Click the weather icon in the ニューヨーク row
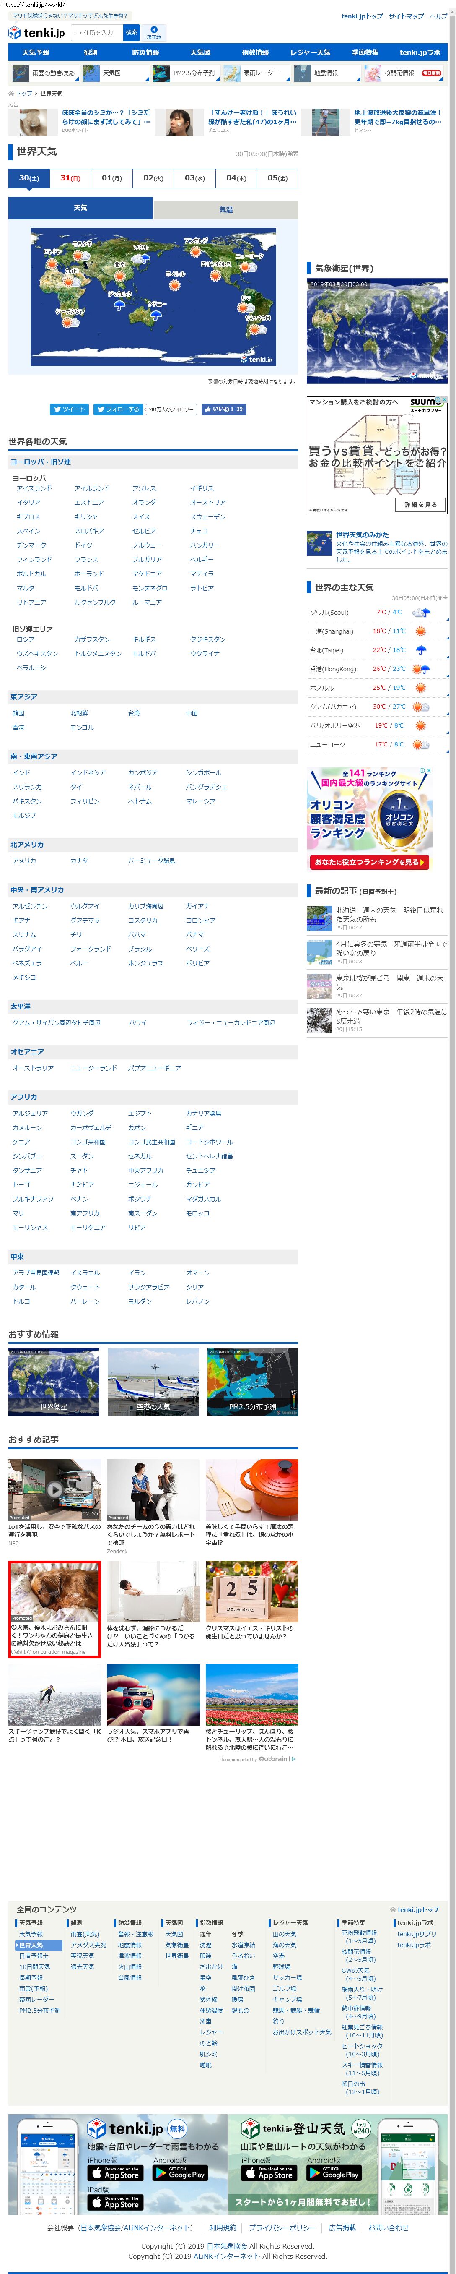 [421, 745]
